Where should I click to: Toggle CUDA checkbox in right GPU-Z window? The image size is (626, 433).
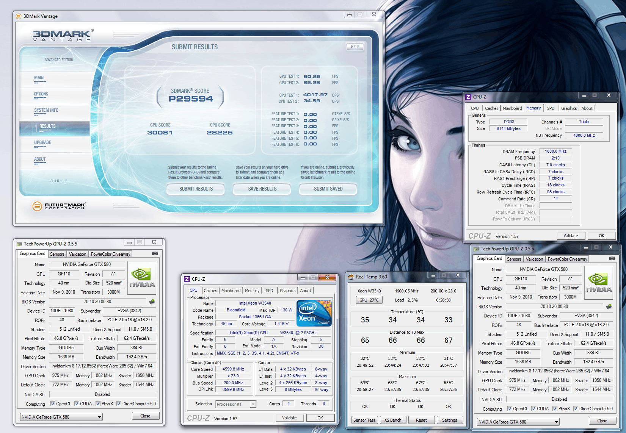[x=534, y=409]
